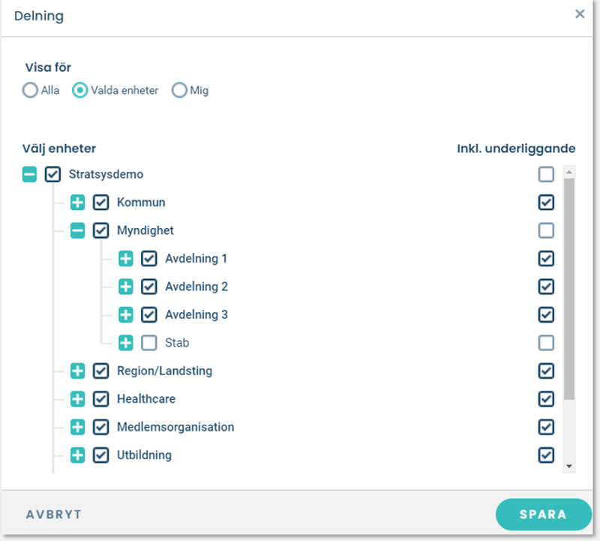Click the SPARA button
Viewport: 600px width, 541px height.
[x=543, y=515]
